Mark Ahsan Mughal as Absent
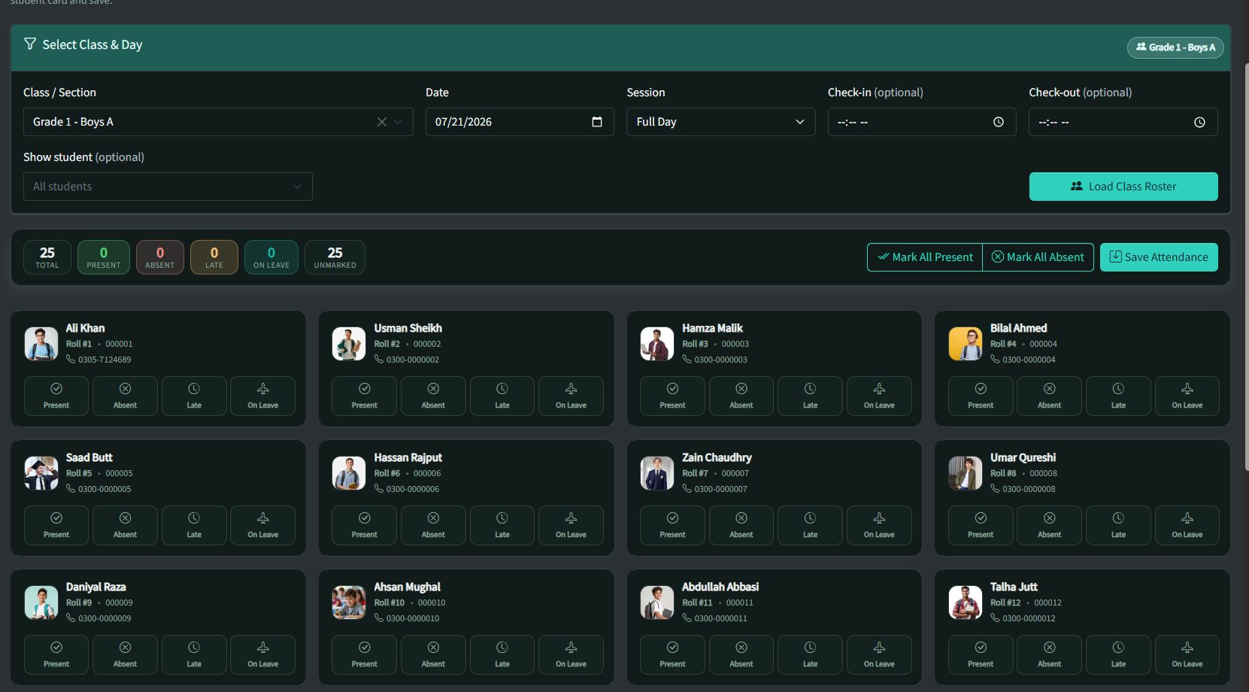The height and width of the screenshot is (692, 1249). (x=433, y=654)
